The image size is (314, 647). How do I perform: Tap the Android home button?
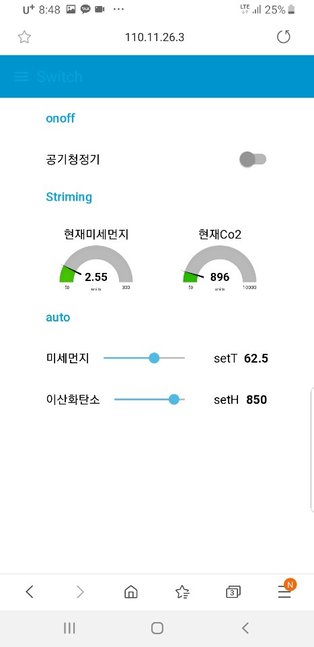click(157, 628)
